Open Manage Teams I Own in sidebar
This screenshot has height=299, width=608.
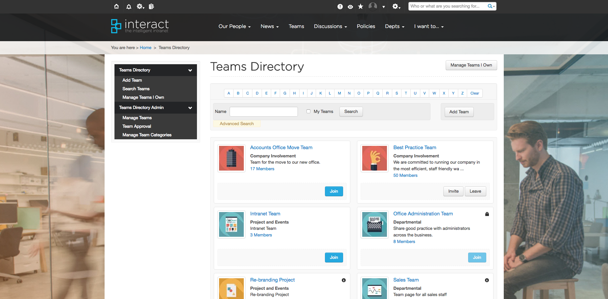pyautogui.click(x=143, y=97)
